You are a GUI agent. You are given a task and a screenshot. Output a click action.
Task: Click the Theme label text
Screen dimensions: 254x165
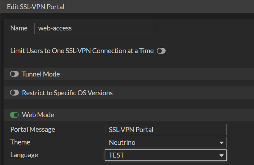(x=20, y=142)
